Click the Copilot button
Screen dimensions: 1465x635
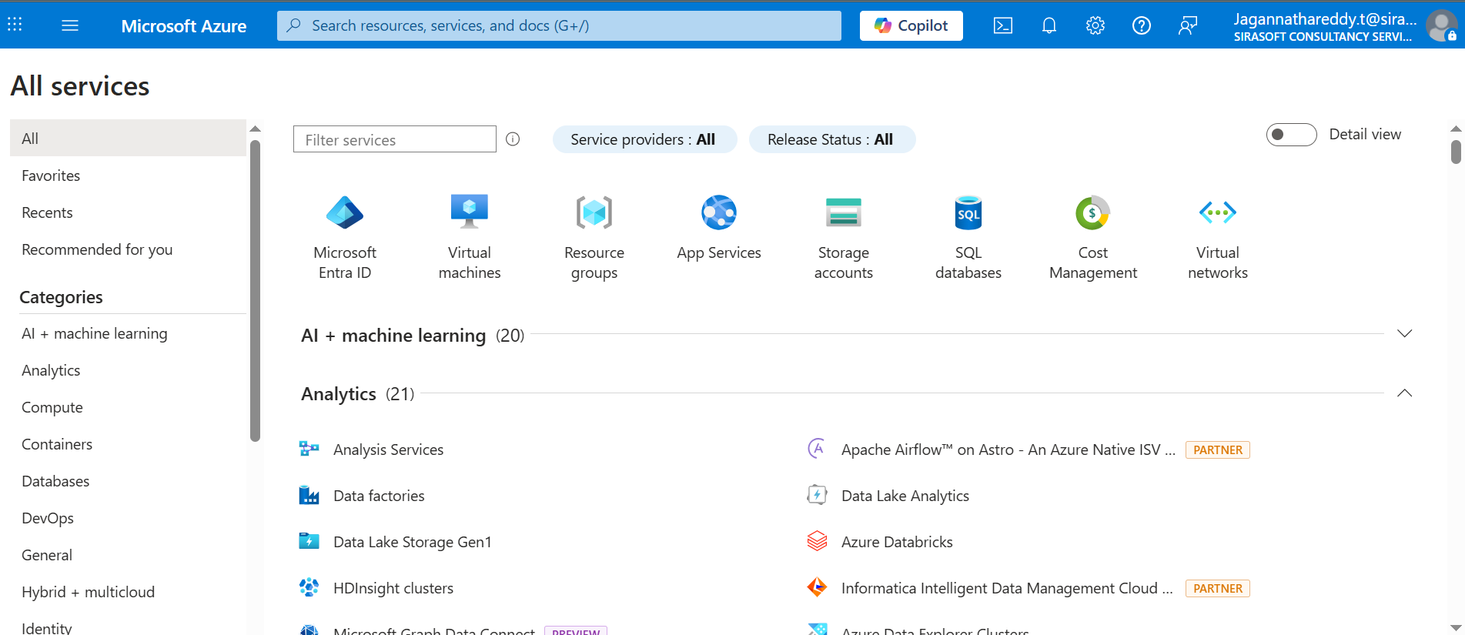[911, 25]
